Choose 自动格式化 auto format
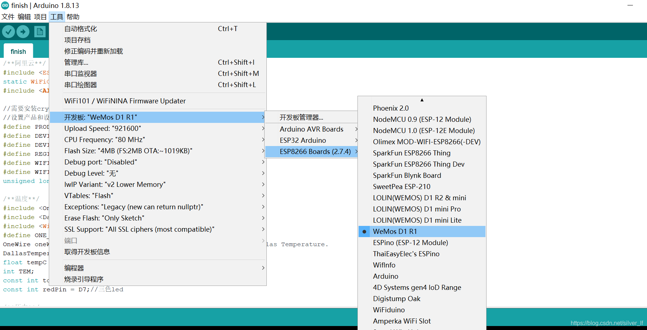The width and height of the screenshot is (647, 330). [158, 29]
